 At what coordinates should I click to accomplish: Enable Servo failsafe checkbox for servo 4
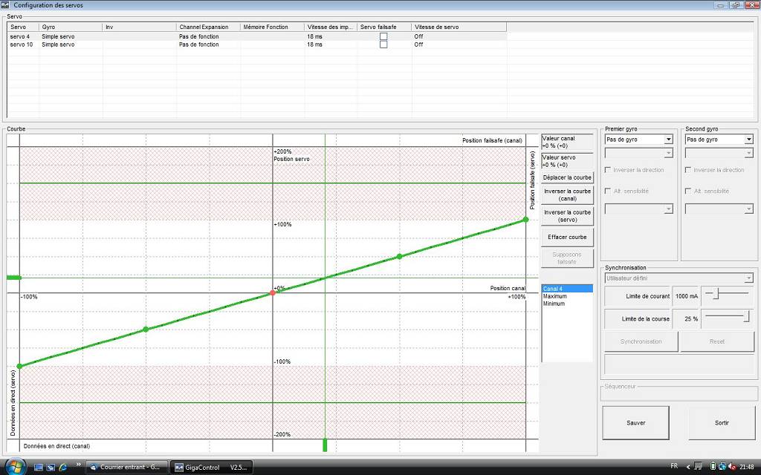pyautogui.click(x=383, y=36)
